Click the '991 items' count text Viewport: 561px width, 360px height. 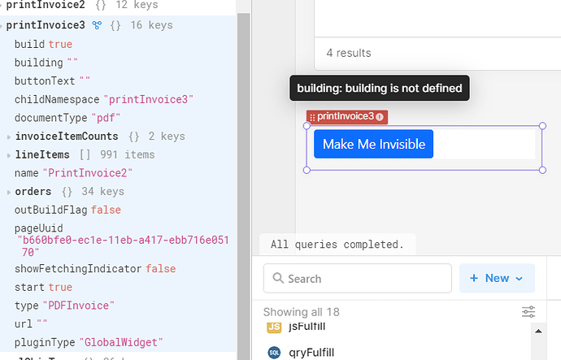pyautogui.click(x=128, y=154)
